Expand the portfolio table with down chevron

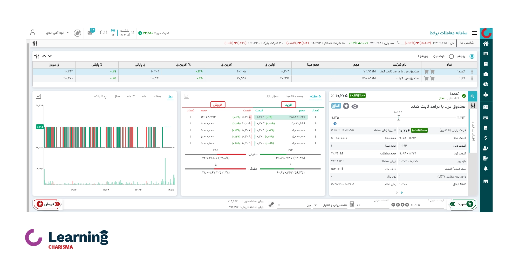tap(50, 56)
